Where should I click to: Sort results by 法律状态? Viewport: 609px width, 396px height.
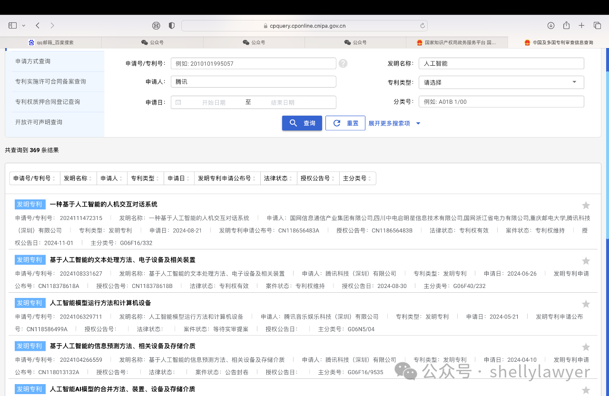pos(279,178)
